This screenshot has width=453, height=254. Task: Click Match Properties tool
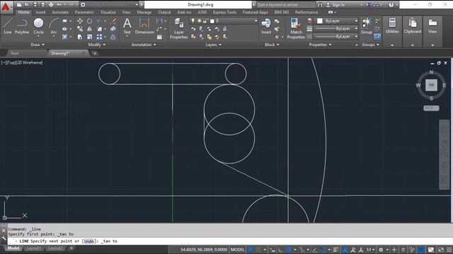[x=296, y=28]
